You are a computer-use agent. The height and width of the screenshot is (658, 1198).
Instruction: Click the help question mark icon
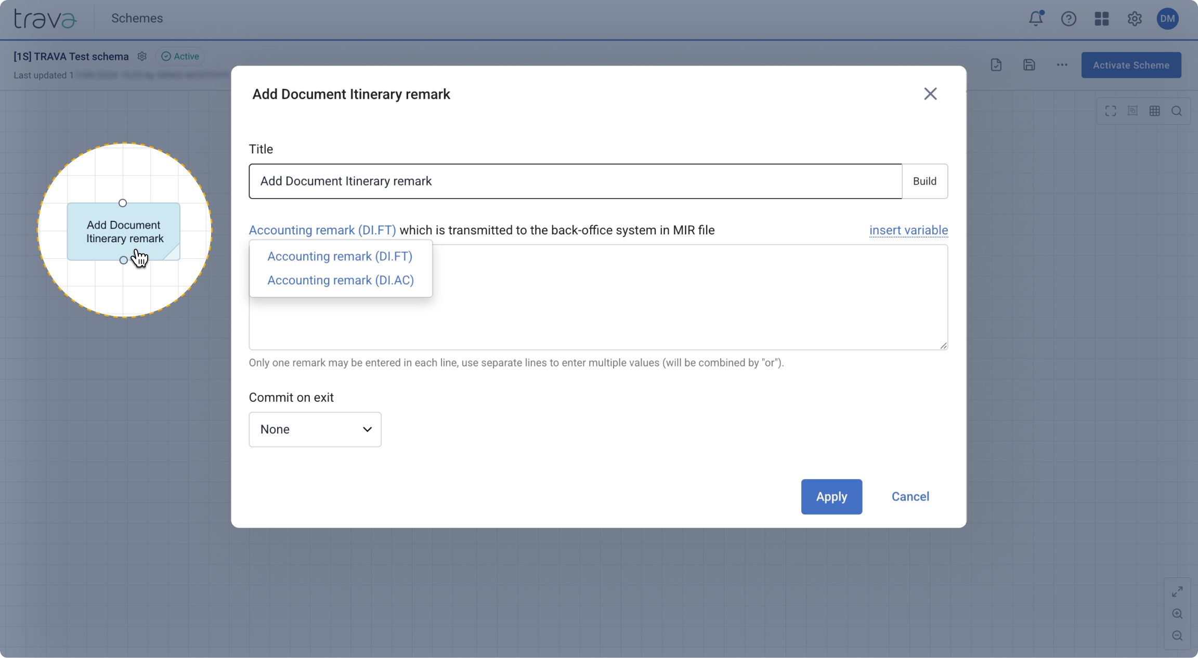[1069, 19]
